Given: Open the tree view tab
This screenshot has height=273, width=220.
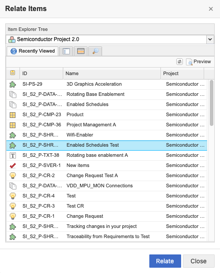Looking at the screenshot, I should pyautogui.click(x=66, y=51).
